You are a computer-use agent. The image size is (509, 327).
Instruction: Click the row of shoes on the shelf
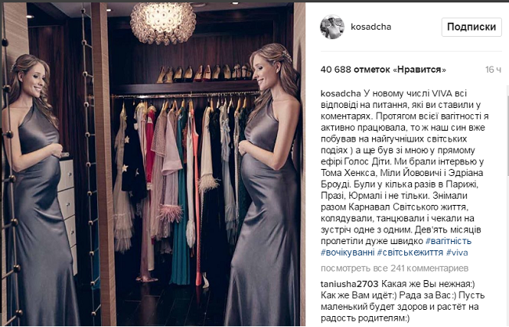coord(204,73)
